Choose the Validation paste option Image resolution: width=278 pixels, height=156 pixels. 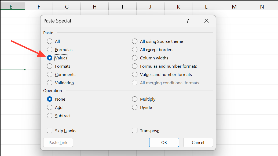click(x=50, y=83)
